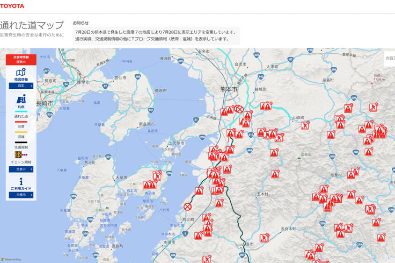Screen dimensions: 395x263
Task: Click the cyan 通れた道 legend line
Action: click(x=21, y=111)
